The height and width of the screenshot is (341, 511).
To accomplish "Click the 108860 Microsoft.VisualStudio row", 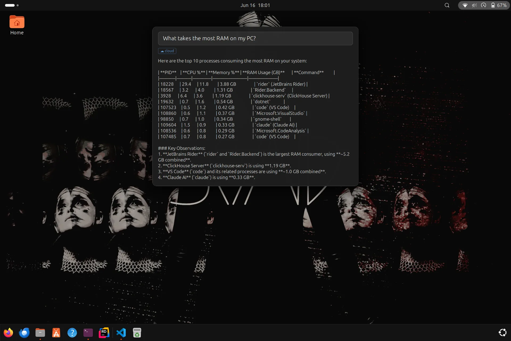I will pos(233,113).
